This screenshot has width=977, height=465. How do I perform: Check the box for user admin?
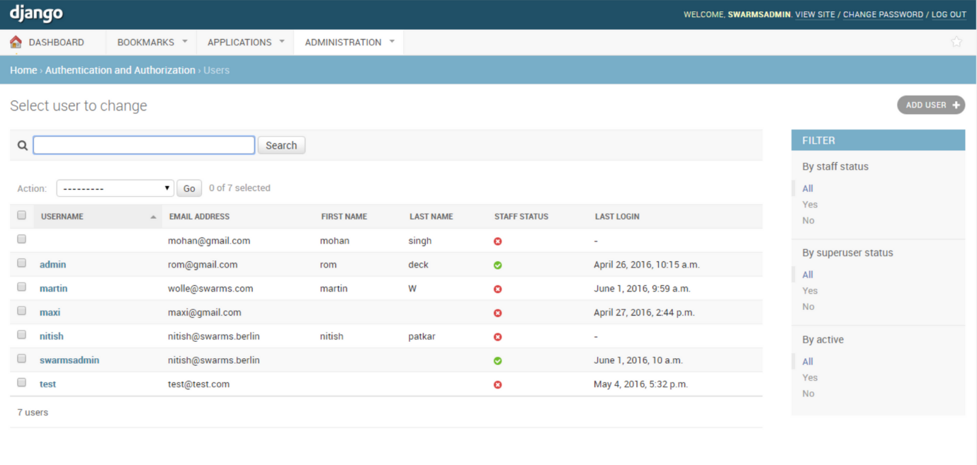point(22,263)
